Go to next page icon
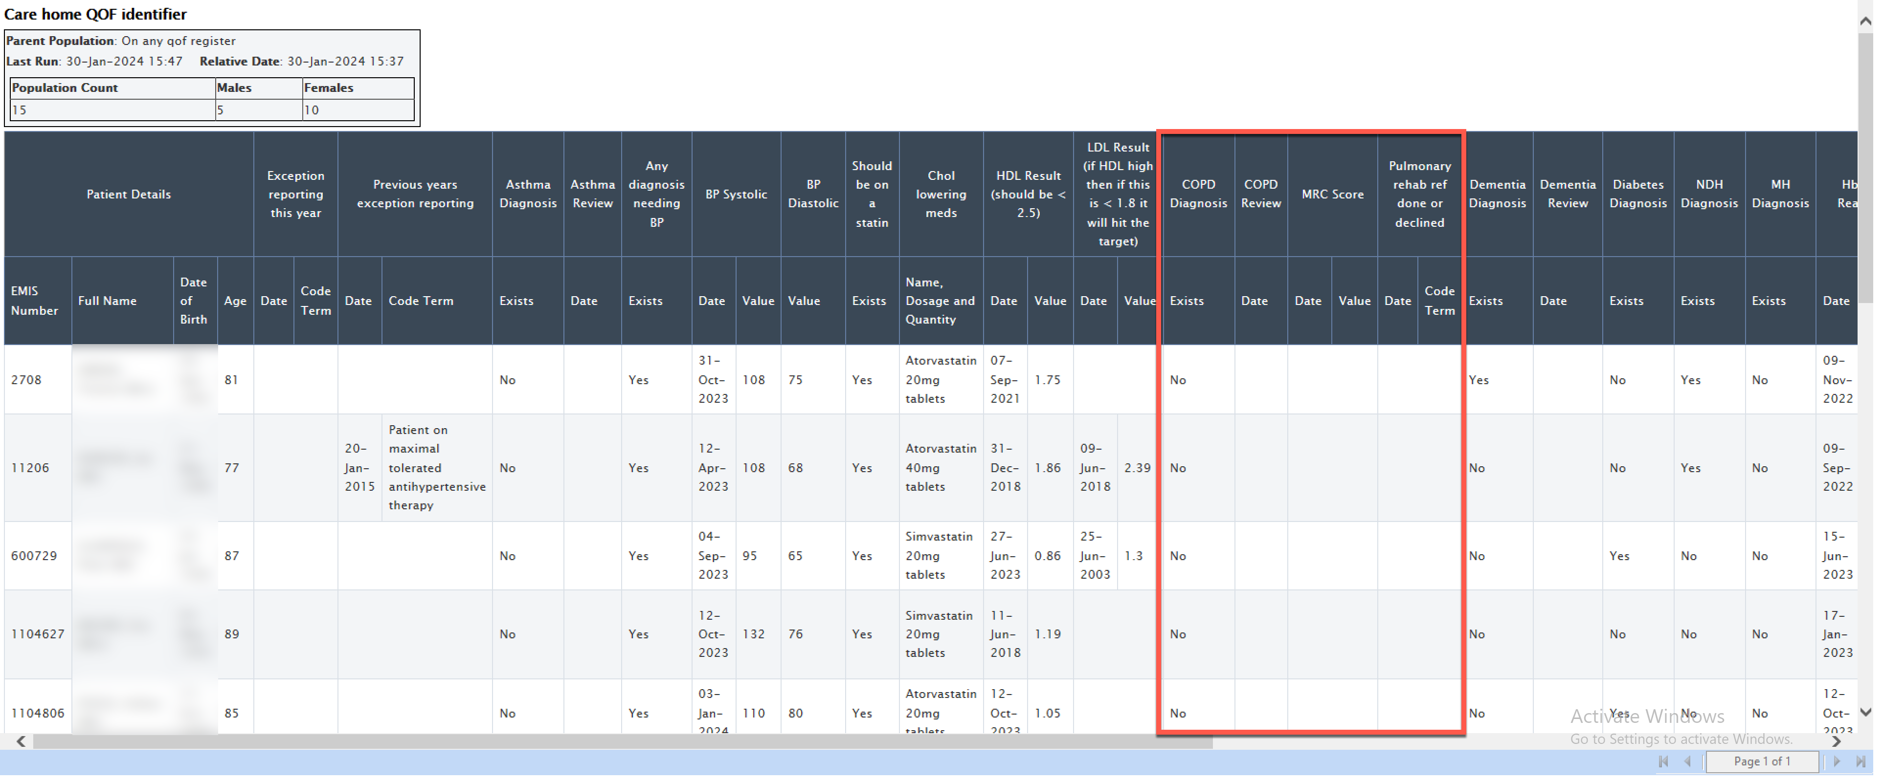The width and height of the screenshot is (1883, 783). tap(1837, 761)
